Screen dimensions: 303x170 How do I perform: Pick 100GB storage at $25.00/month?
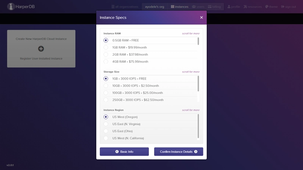point(150,93)
